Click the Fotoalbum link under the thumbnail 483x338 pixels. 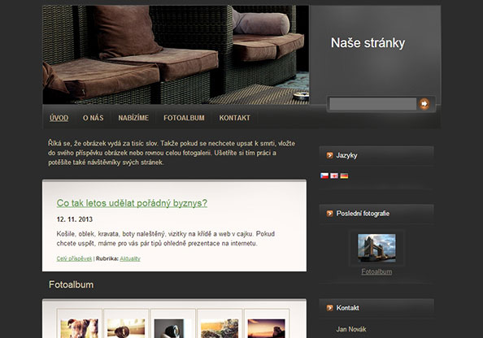[x=376, y=272]
